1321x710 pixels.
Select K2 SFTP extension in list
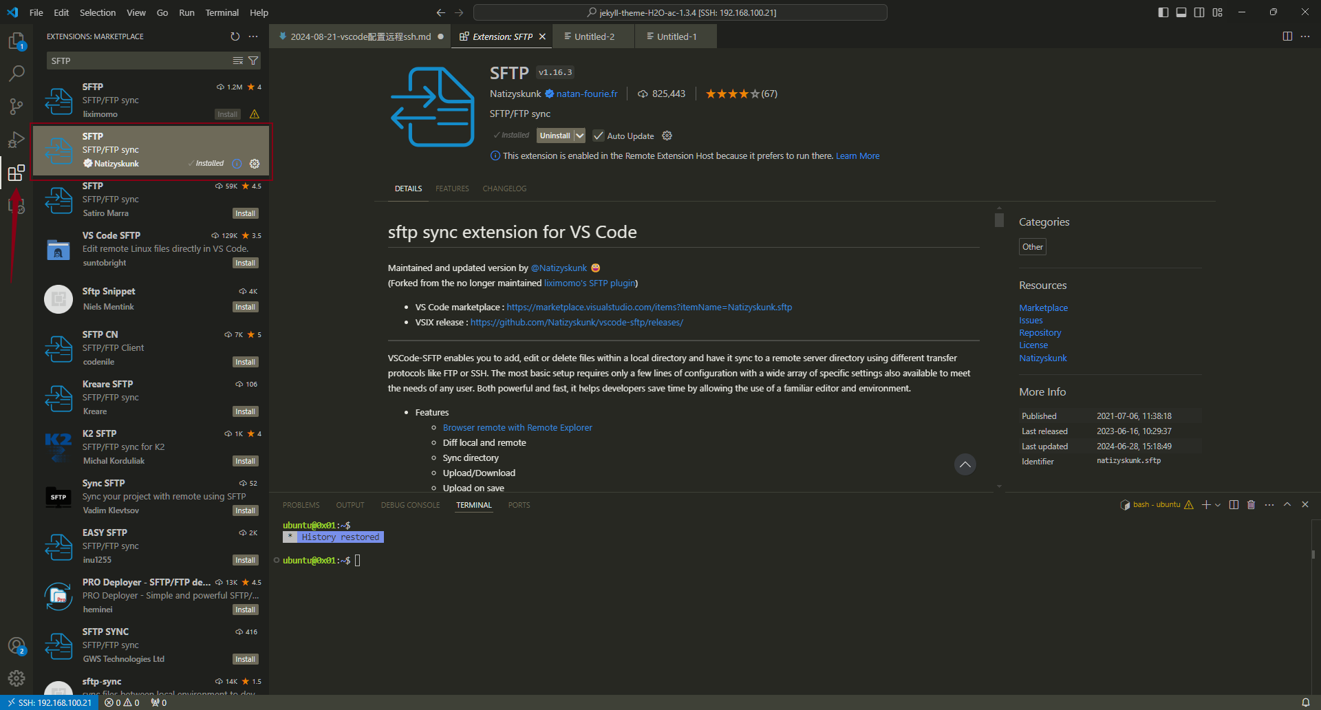click(151, 447)
